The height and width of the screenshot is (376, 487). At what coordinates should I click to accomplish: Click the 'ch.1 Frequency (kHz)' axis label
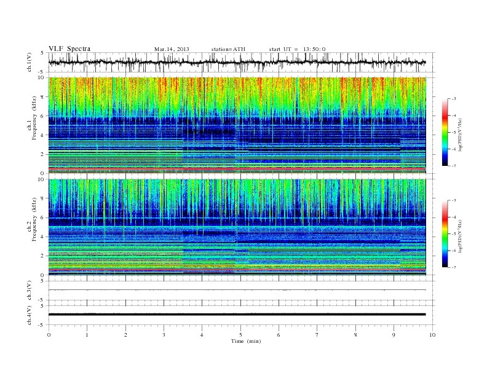tap(31, 118)
